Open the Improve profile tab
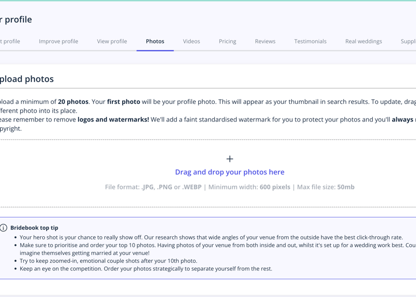The image size is (416, 297). [58, 42]
